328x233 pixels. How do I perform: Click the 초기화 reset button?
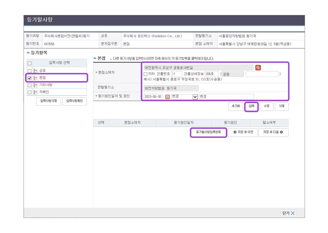236,106
